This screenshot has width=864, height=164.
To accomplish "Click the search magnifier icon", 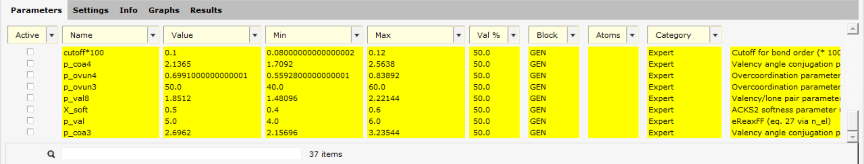I will click(x=51, y=154).
